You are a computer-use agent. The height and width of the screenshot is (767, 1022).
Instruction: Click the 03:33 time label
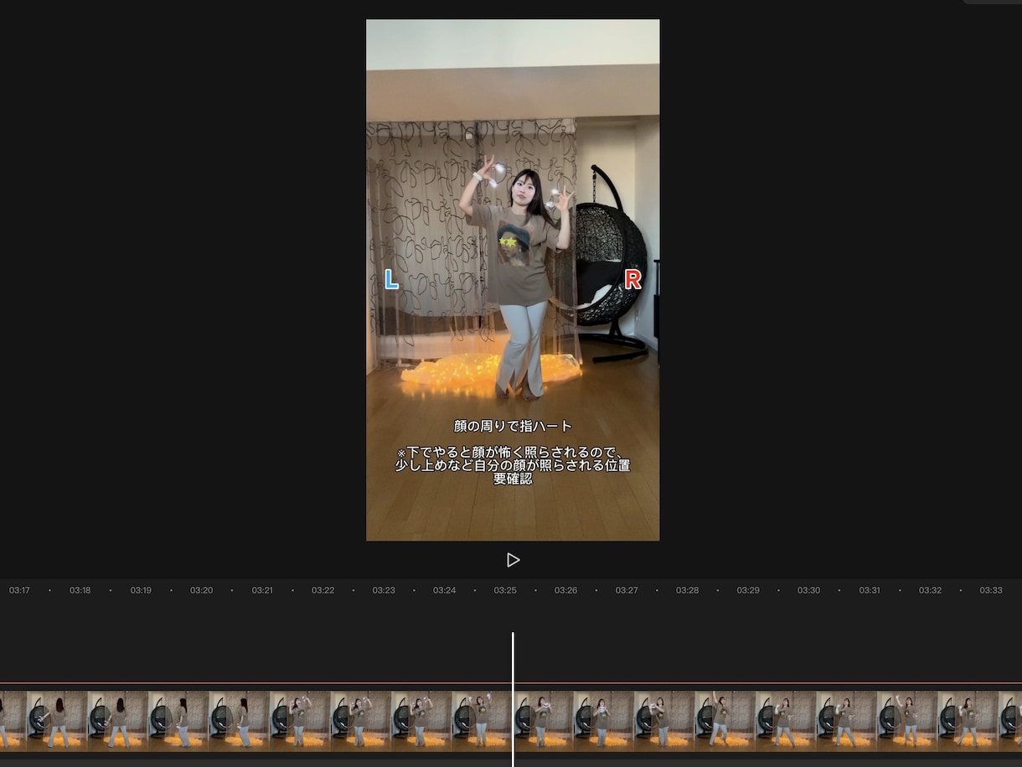991,590
